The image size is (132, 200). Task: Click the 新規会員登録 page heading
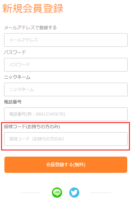pos(33,8)
